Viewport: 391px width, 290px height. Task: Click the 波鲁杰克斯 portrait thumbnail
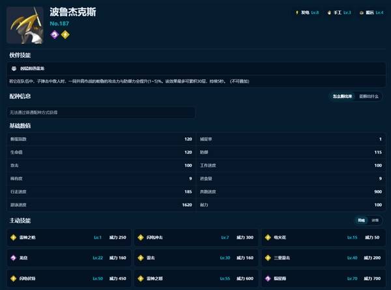click(x=25, y=25)
